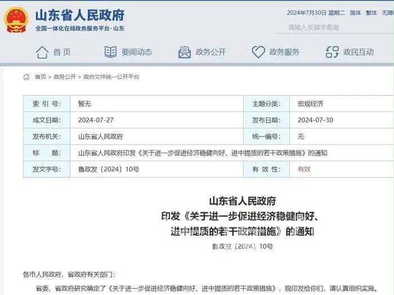Select 政务服务 in the main navigation
394x295 pixels.
coord(284,52)
